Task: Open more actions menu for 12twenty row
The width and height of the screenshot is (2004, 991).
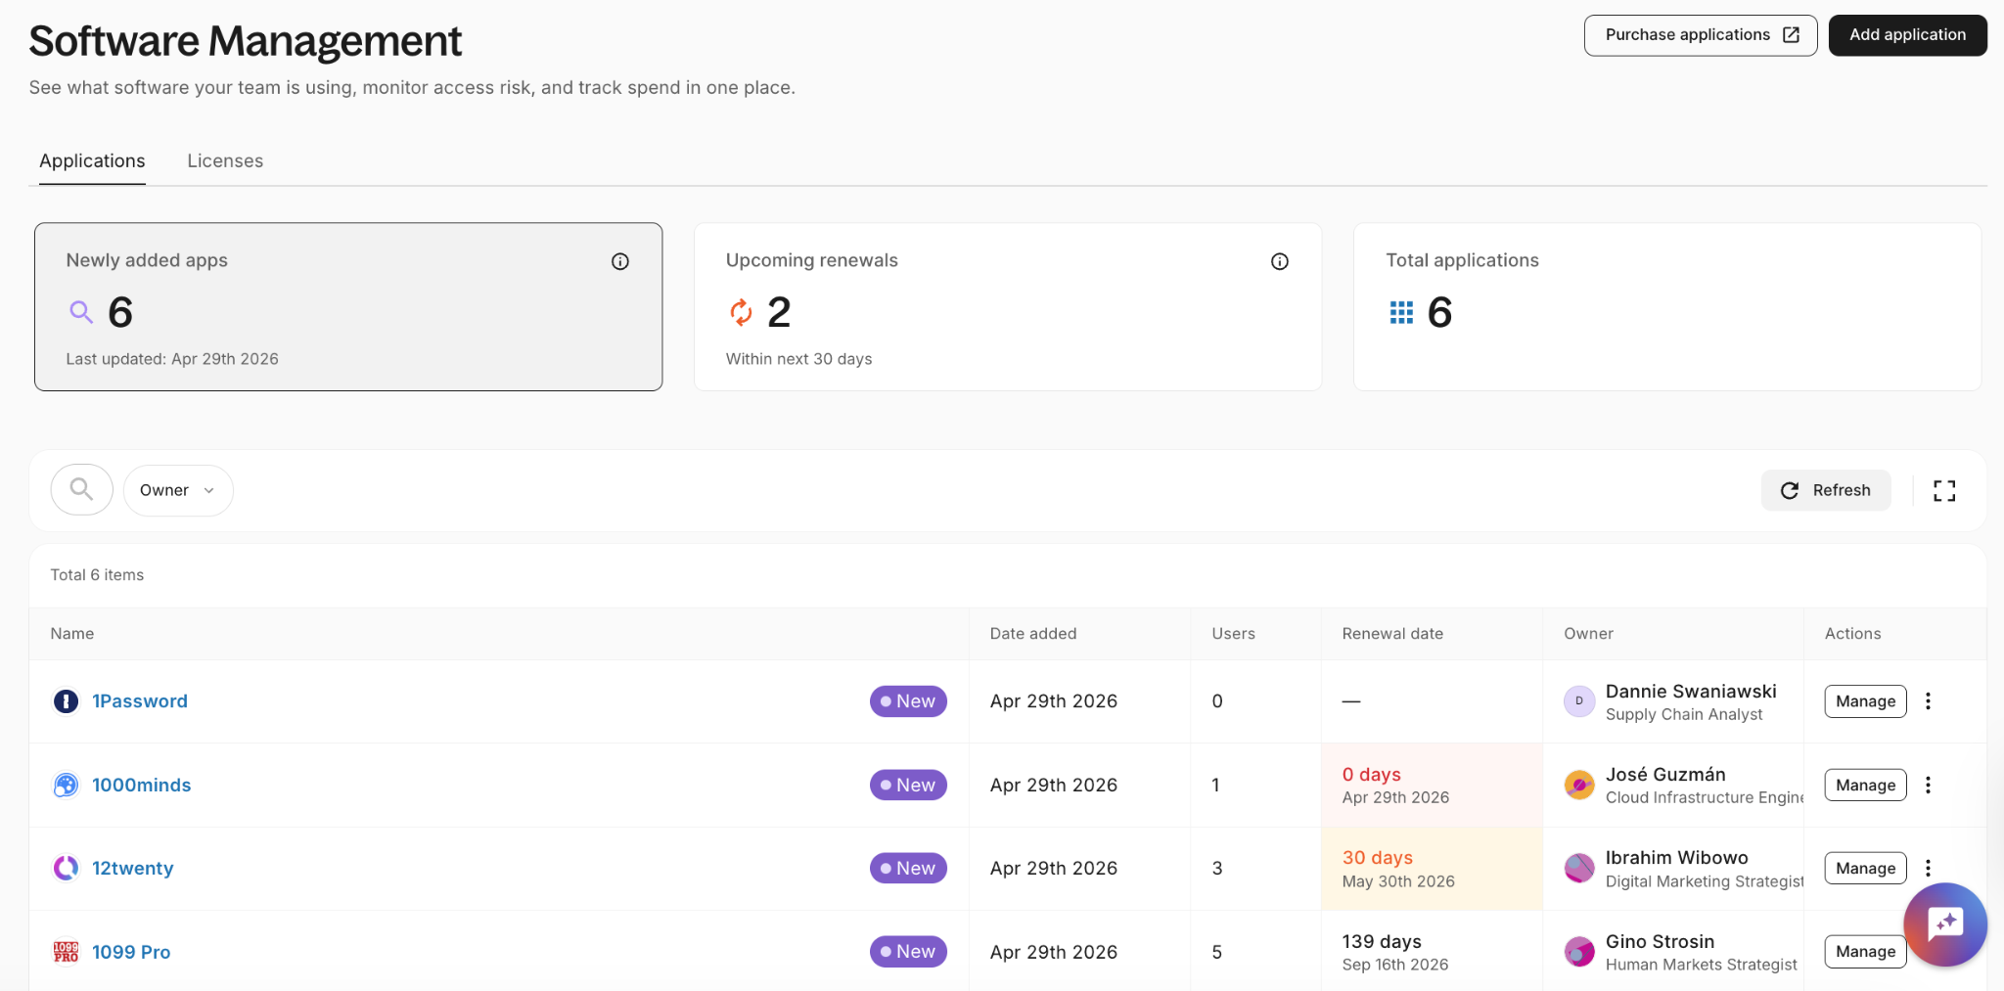Action: tap(1928, 868)
